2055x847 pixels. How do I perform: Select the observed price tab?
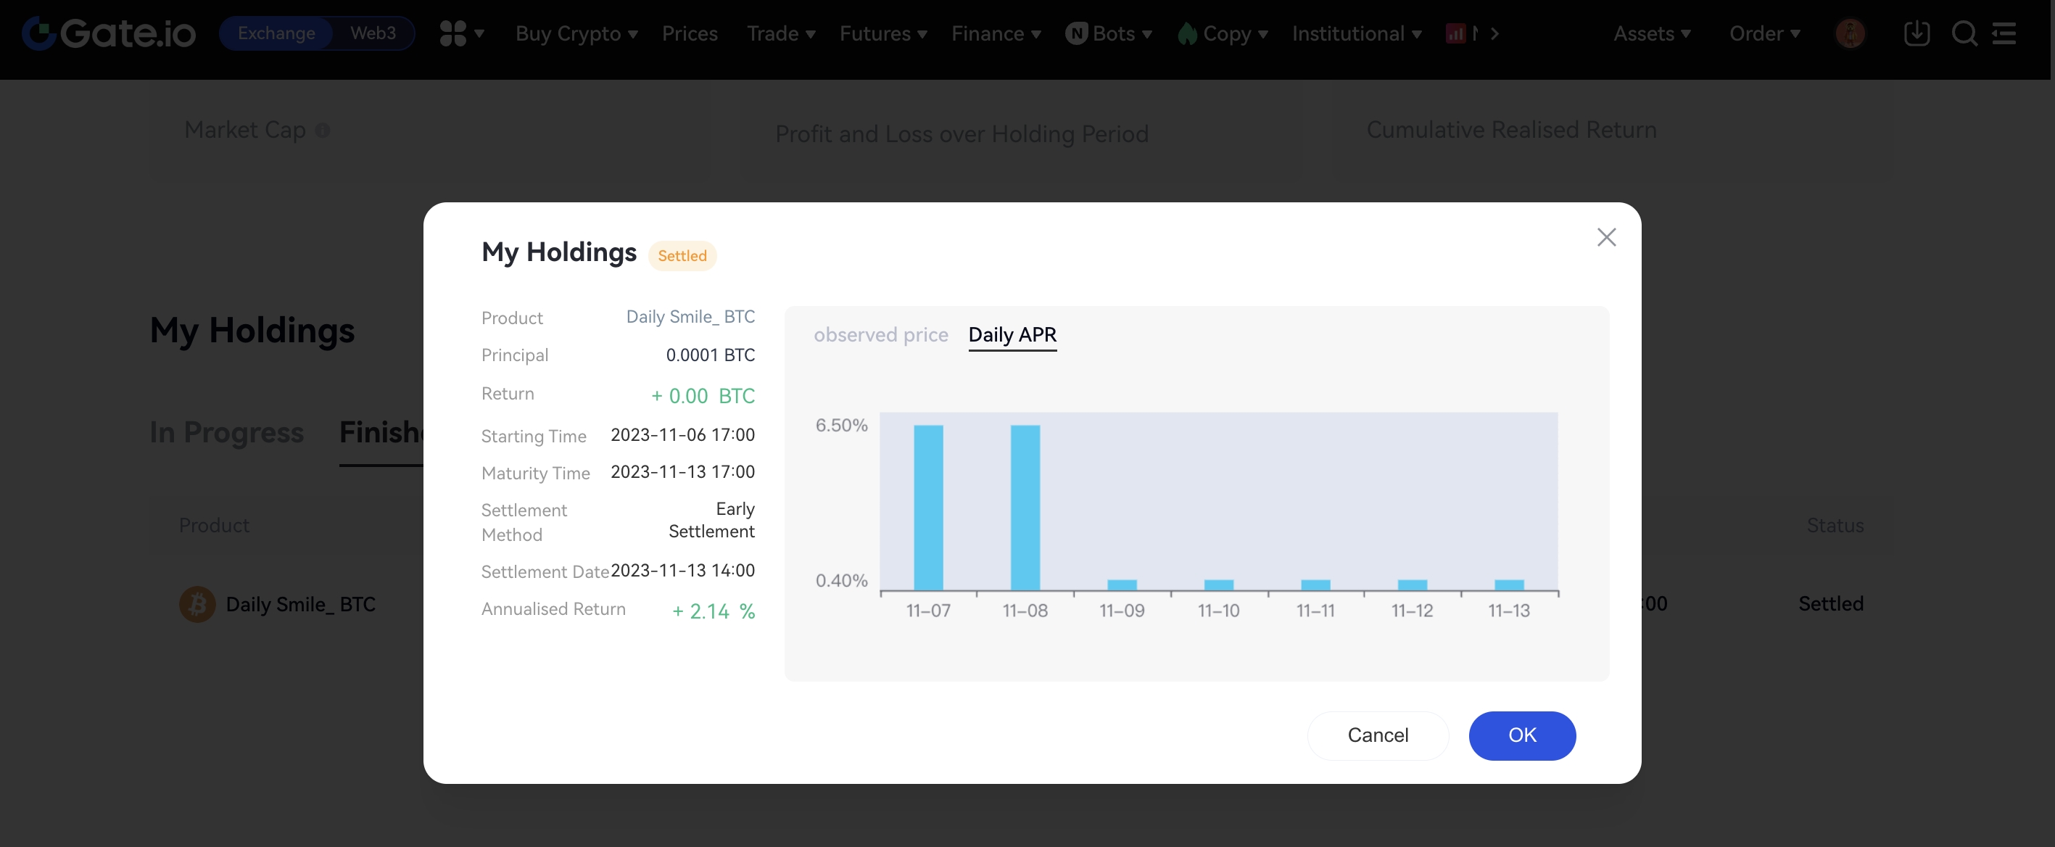881,335
